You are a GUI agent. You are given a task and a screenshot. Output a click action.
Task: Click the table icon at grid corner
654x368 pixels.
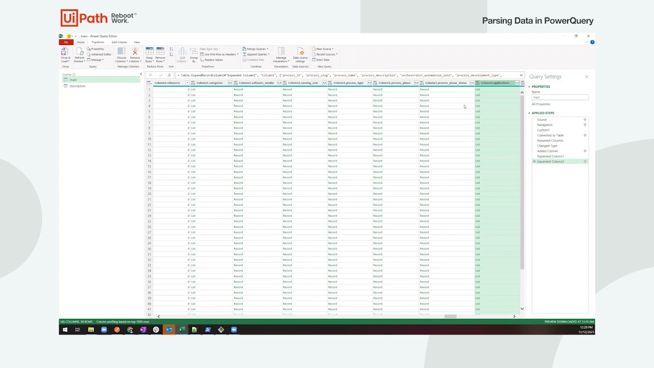pos(149,83)
